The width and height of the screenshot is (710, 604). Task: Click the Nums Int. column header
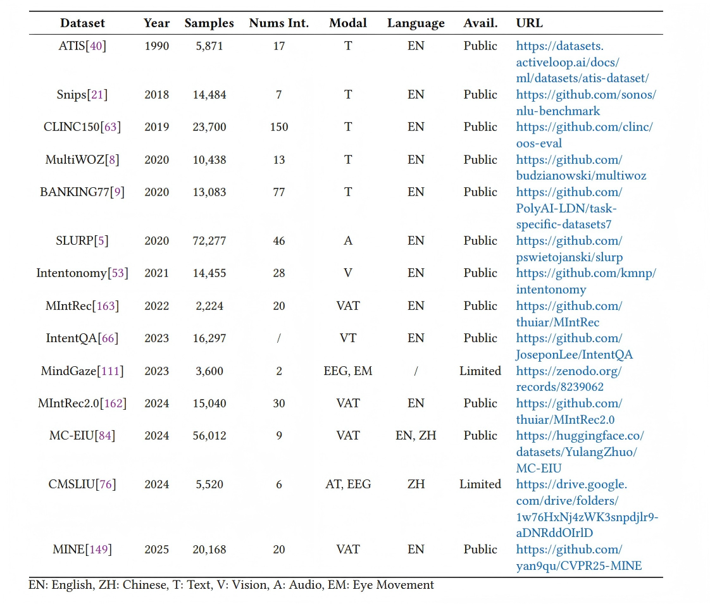point(279,23)
